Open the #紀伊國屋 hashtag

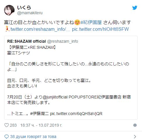coord(91,22)
